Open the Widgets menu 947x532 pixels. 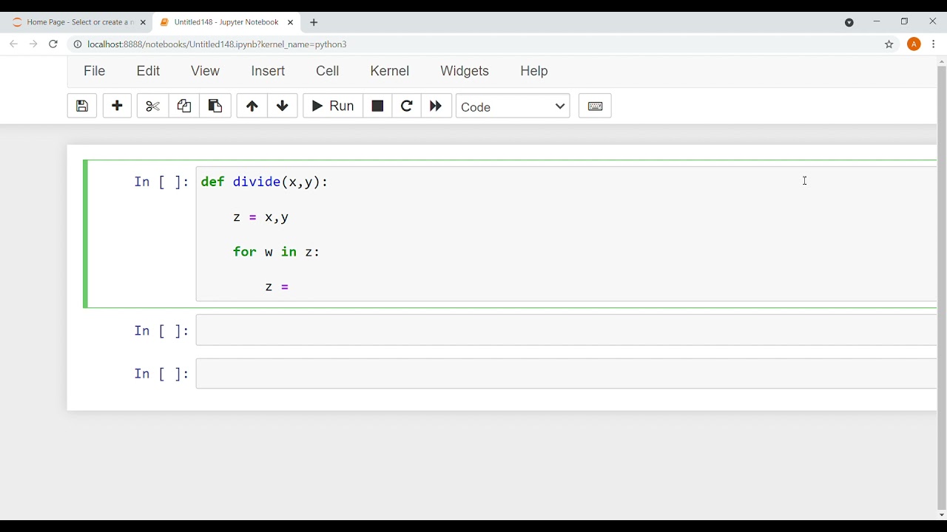(465, 71)
